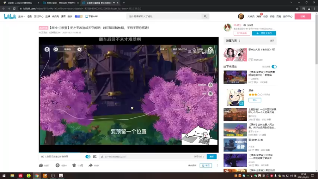The image size is (318, 179).
Task: Open the notification center icon on the taskbar
Action: [x=312, y=176]
